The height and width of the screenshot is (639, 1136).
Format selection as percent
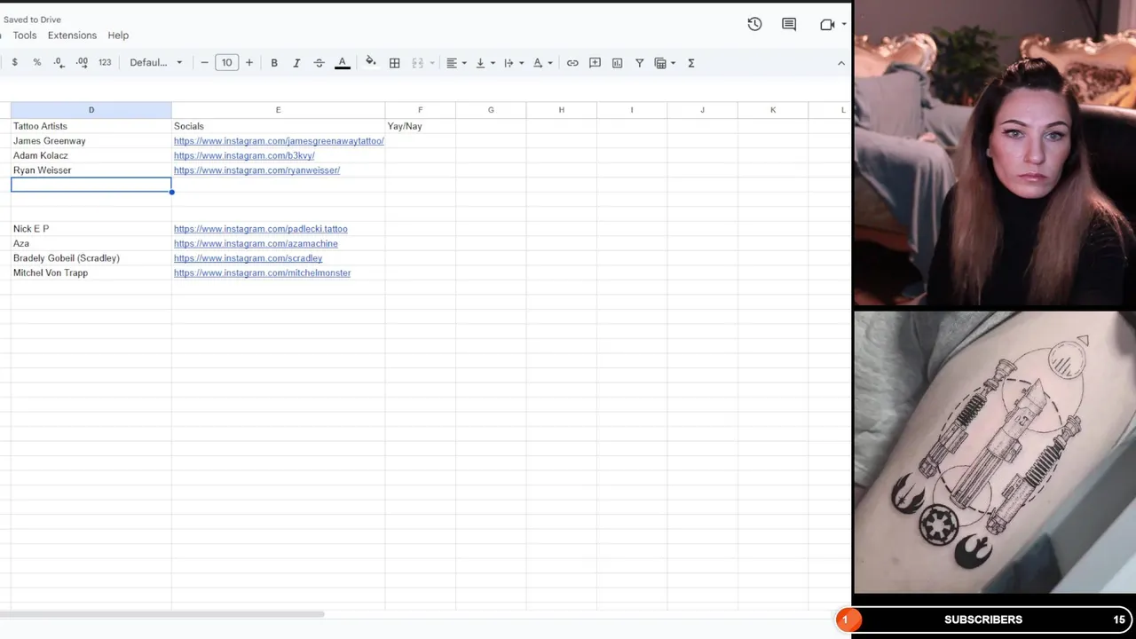(x=36, y=62)
